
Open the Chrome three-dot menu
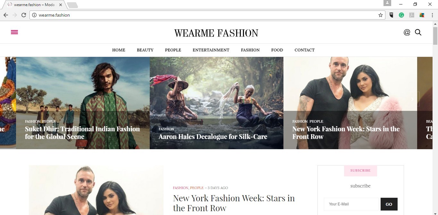pos(432,15)
